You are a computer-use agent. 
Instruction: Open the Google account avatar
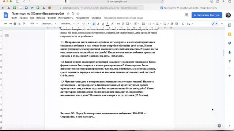[x=228, y=15]
